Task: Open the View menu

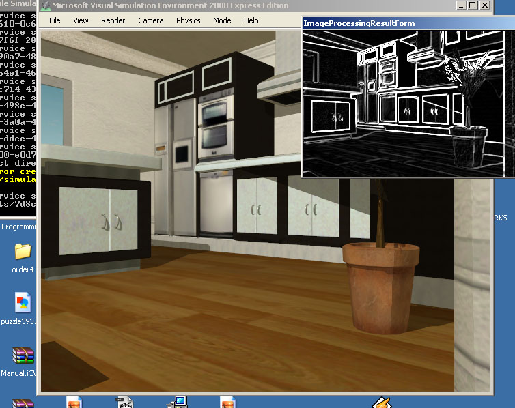Action: [81, 20]
